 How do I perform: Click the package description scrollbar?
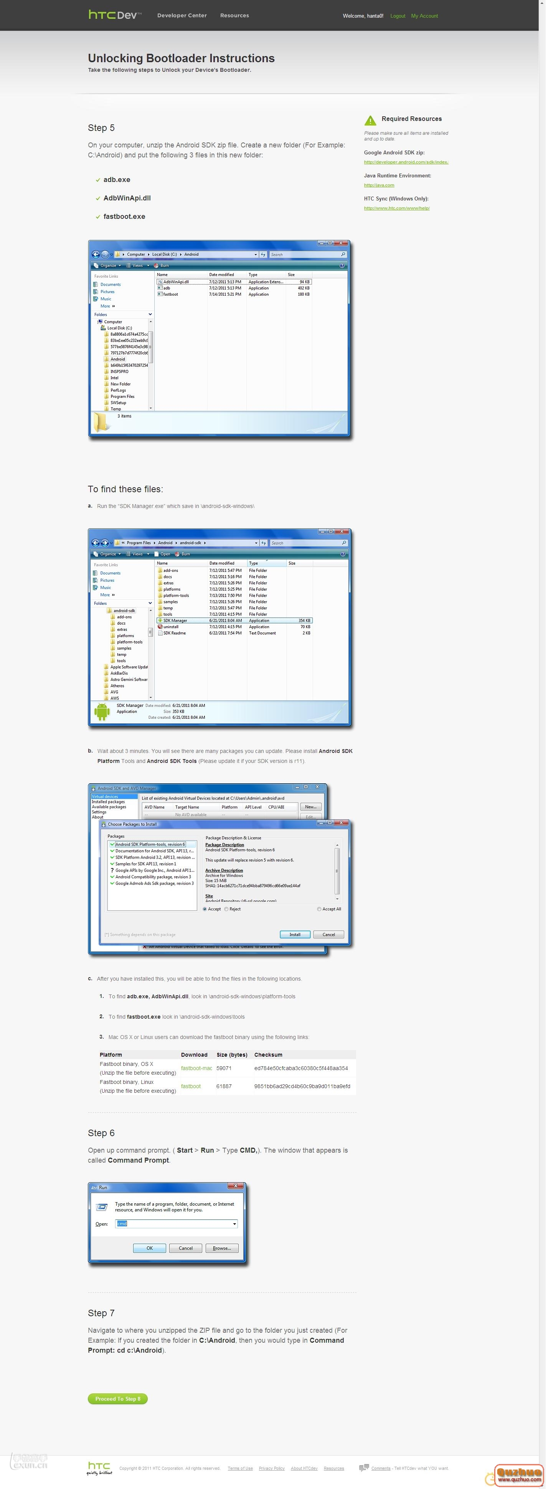coord(337,871)
